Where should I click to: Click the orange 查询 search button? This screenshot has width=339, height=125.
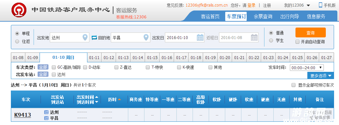pyautogui.click(x=310, y=32)
